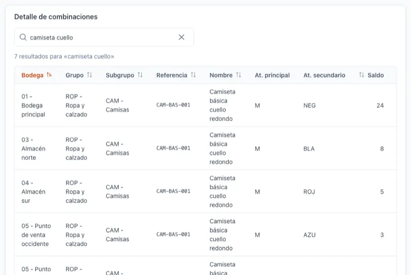Viewport: 411px width, 275px height.
Task: Sort by Referencia using its arrows icon
Action: 193,75
